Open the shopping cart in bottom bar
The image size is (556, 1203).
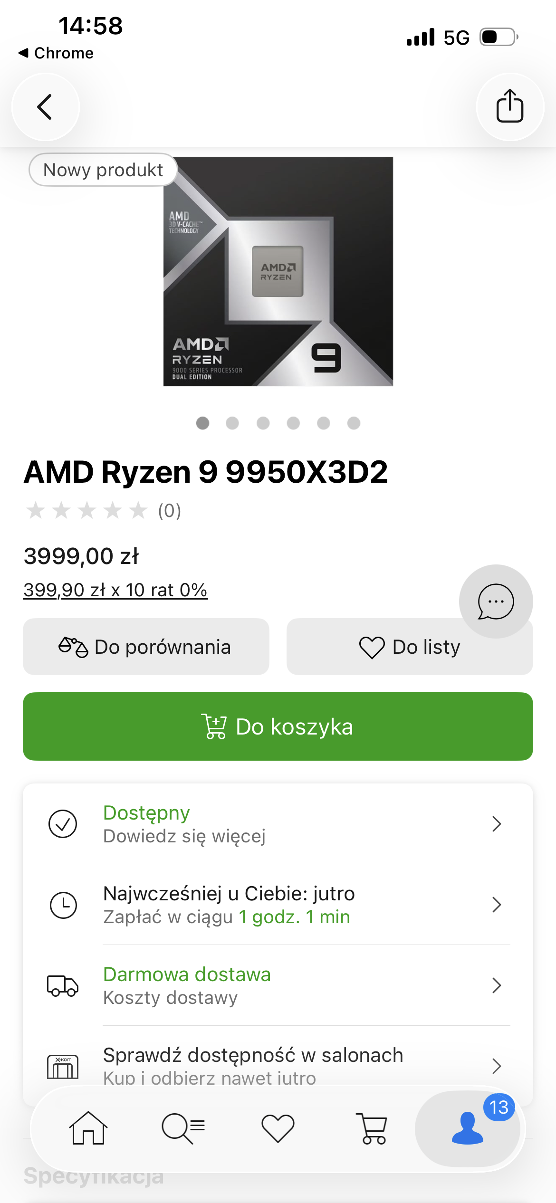click(x=373, y=1128)
